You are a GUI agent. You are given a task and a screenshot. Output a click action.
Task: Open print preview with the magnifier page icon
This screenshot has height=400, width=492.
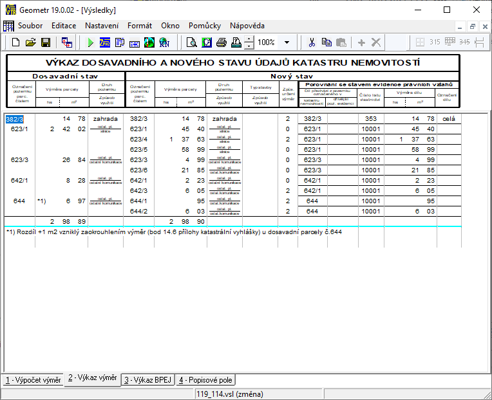(191, 42)
